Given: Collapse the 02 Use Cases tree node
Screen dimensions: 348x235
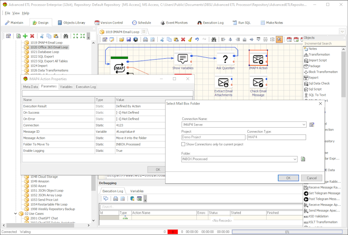Looking at the screenshot, I should (x=15, y=214).
